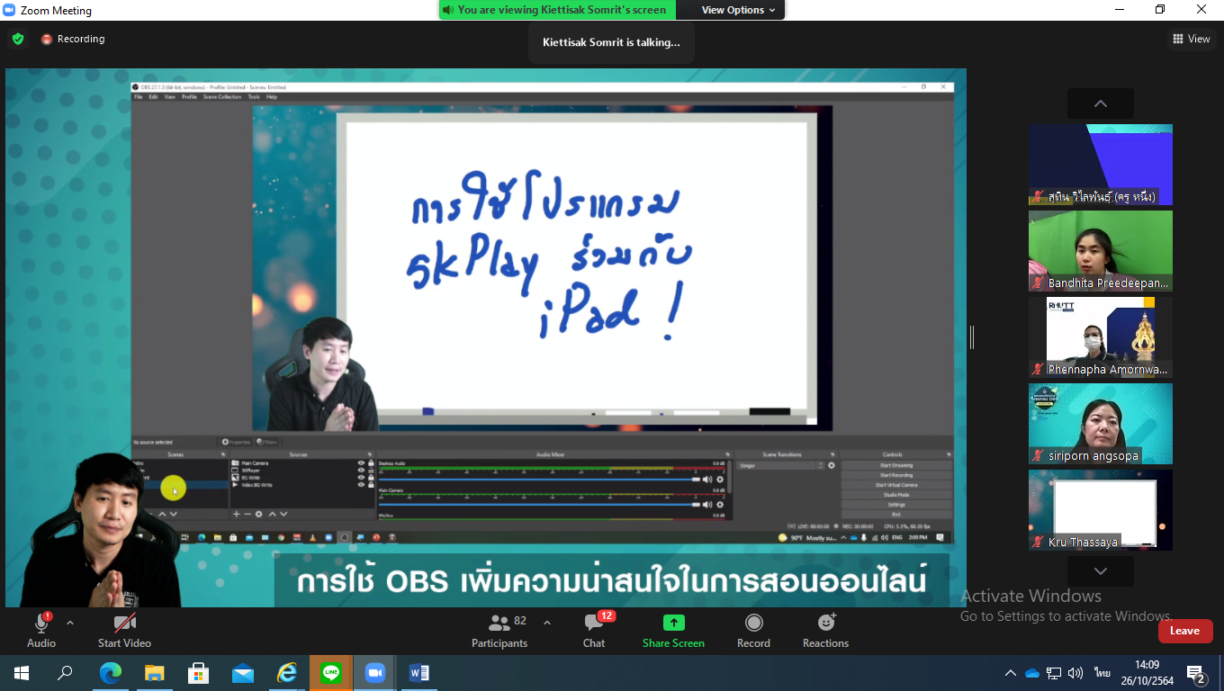Open Microsoft Edge from the taskbar

pyautogui.click(x=111, y=673)
